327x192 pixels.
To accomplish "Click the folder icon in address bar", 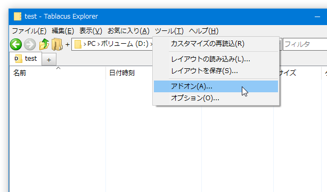I will click(x=78, y=44).
